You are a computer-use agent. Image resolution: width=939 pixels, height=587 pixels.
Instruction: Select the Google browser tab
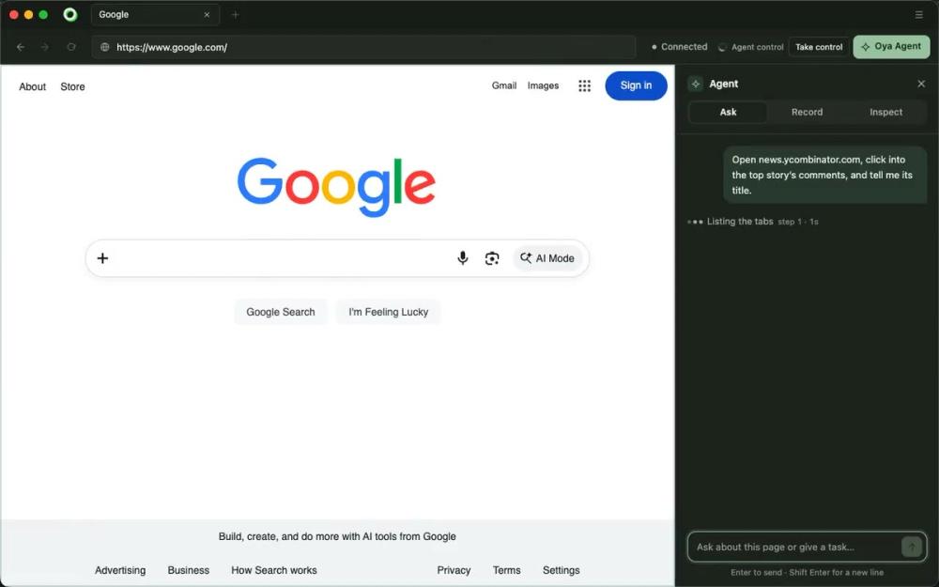[x=155, y=14]
